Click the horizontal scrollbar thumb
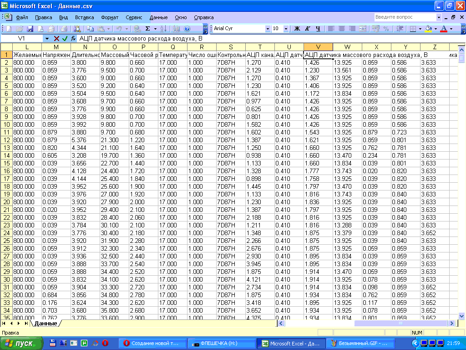Image resolution: width=466 pixels, height=350 pixels. (400, 323)
